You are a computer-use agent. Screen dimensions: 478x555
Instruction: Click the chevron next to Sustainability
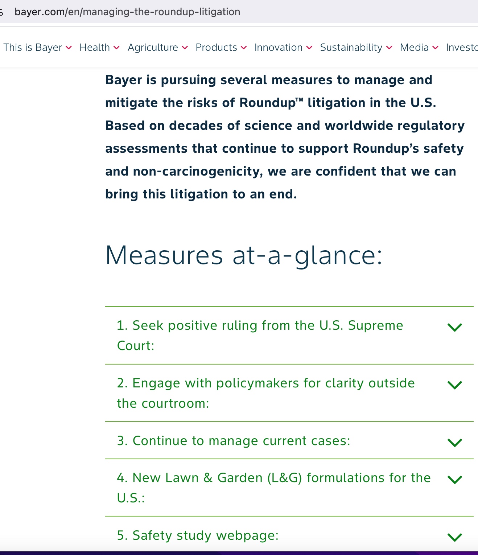[x=389, y=48]
